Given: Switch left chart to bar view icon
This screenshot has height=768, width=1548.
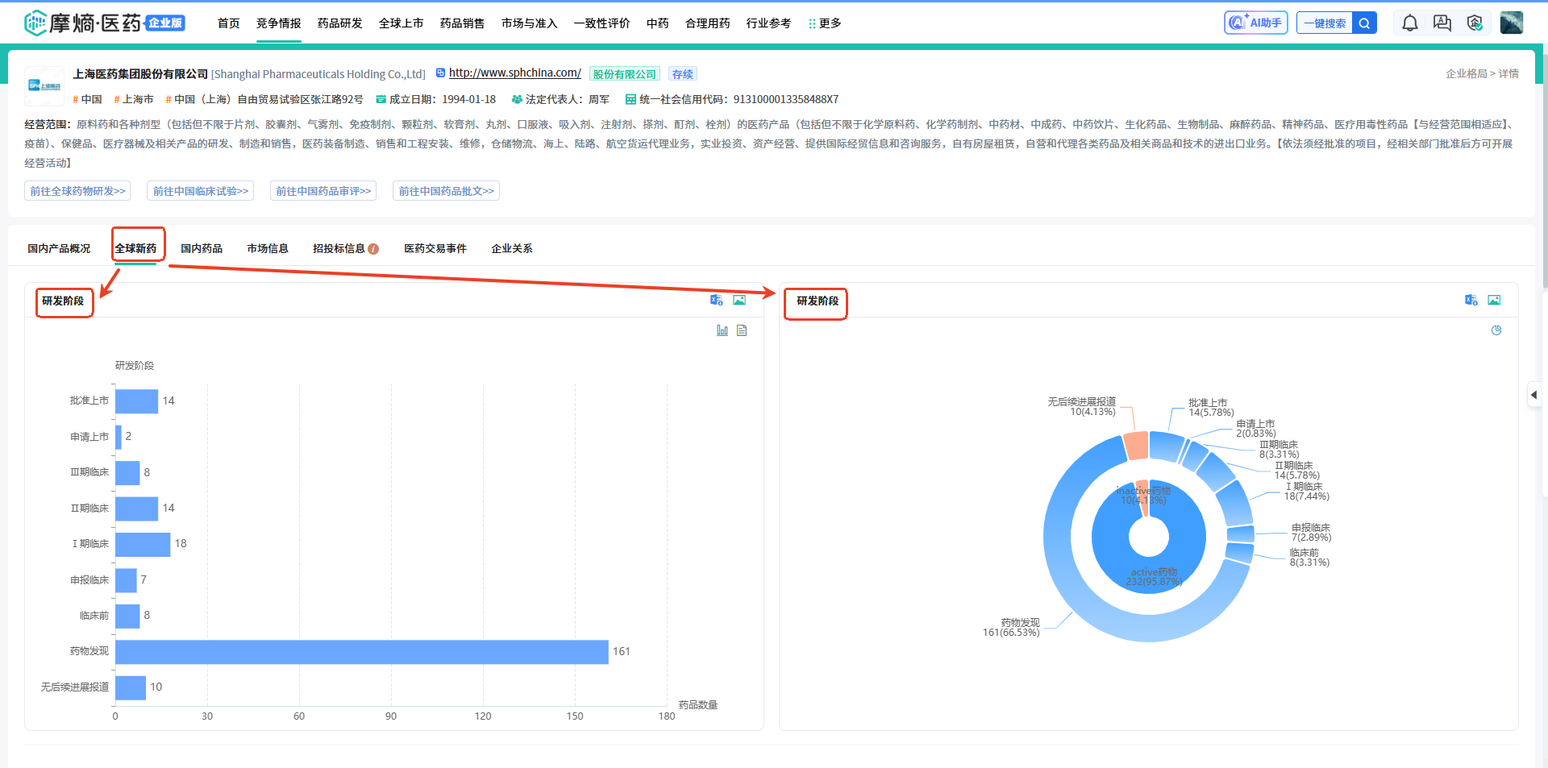Looking at the screenshot, I should pyautogui.click(x=722, y=330).
